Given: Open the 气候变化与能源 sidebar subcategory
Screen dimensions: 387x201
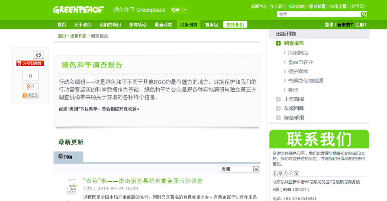Looking at the screenshot, I should click(305, 81).
